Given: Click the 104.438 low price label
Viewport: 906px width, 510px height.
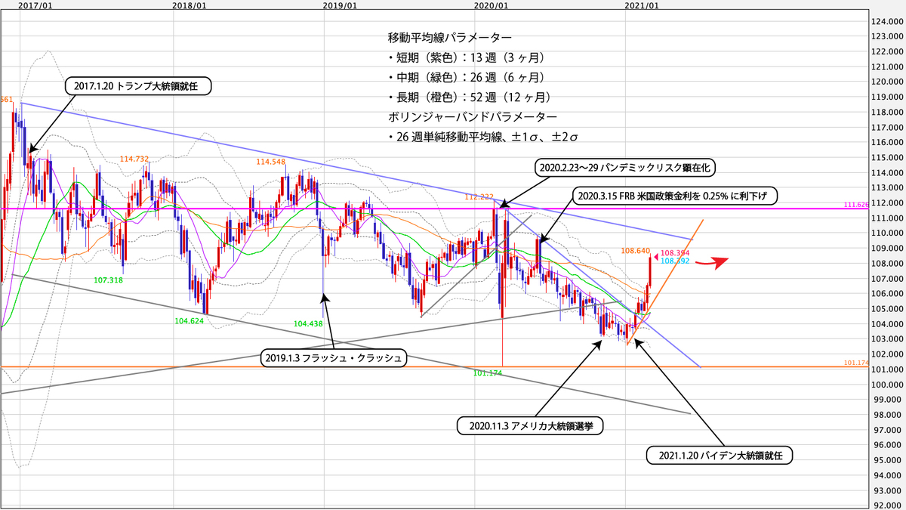Looking at the screenshot, I should click(x=308, y=323).
